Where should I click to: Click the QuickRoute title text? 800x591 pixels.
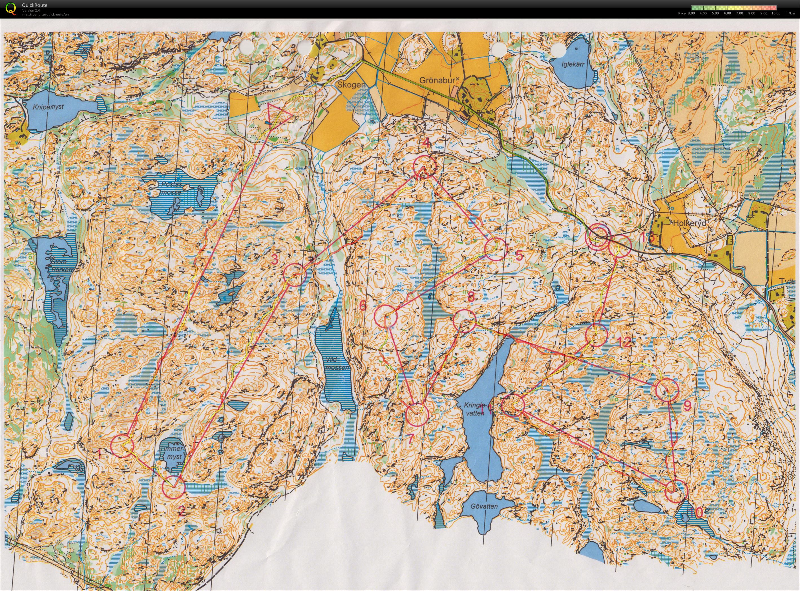[34, 5]
